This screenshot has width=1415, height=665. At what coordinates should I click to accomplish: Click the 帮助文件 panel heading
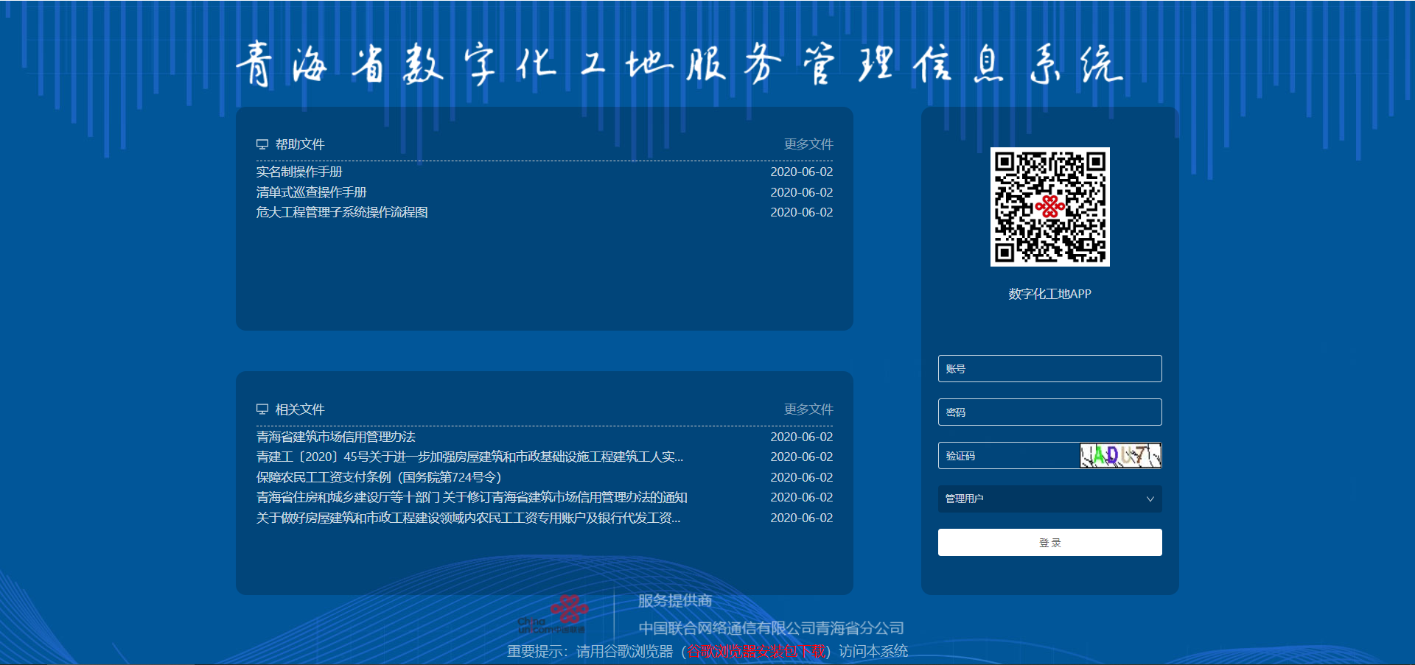[x=300, y=144]
